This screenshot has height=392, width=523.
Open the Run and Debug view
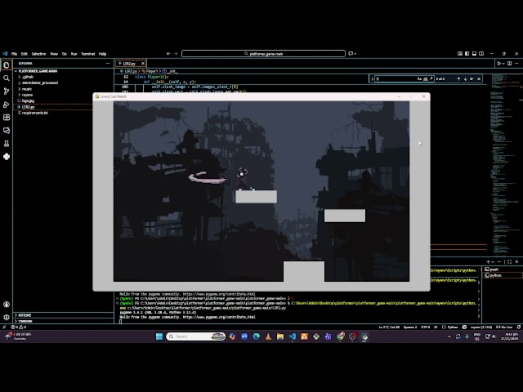tap(7, 105)
